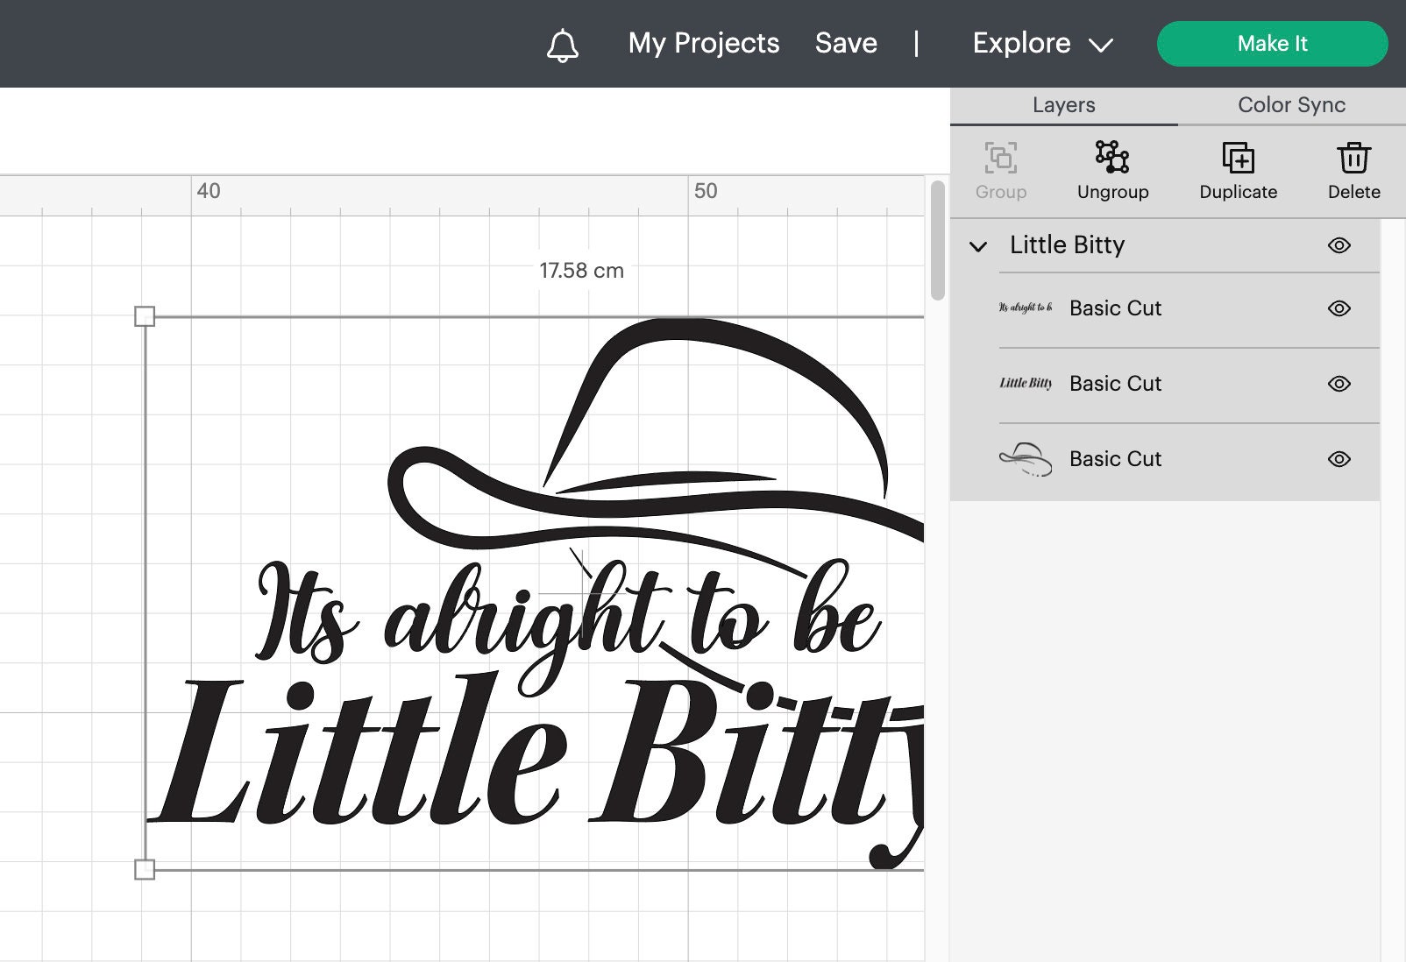
Task: Open the notifications bell
Action: point(562,44)
